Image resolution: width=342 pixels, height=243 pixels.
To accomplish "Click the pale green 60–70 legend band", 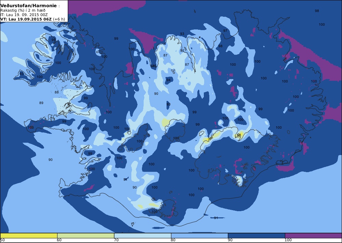I will (85, 235).
